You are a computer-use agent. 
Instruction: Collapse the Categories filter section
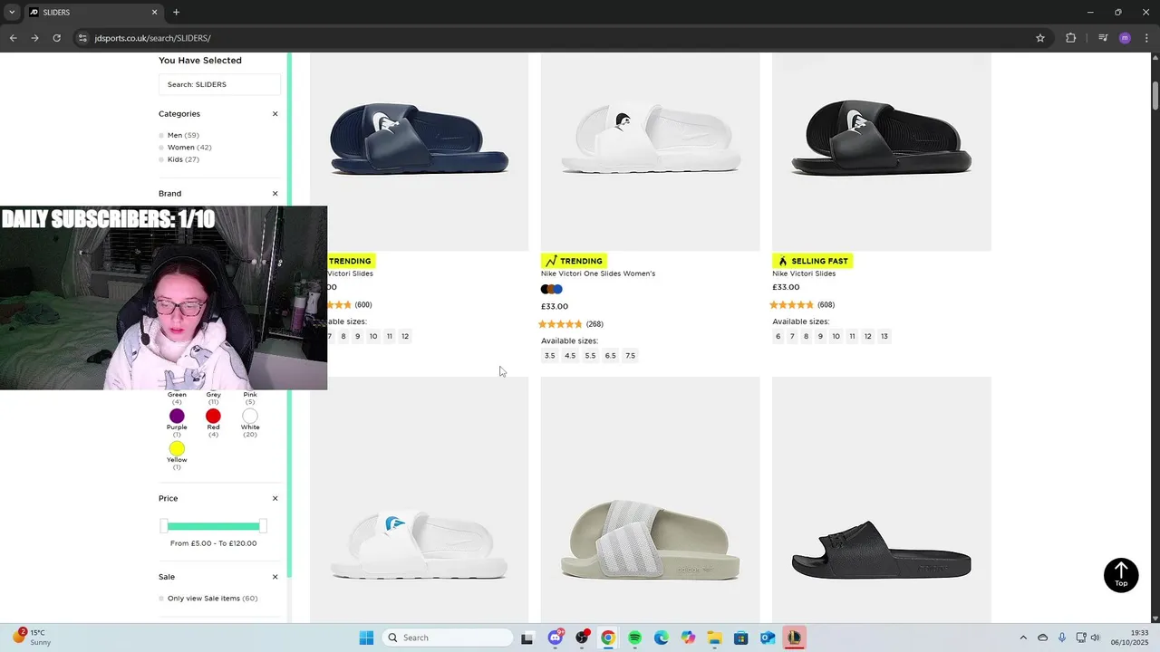[275, 114]
